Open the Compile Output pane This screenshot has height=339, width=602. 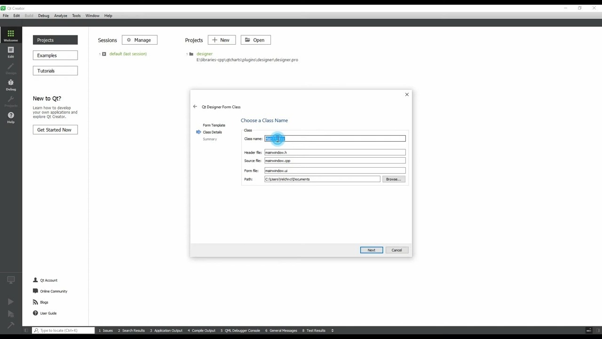tap(201, 331)
